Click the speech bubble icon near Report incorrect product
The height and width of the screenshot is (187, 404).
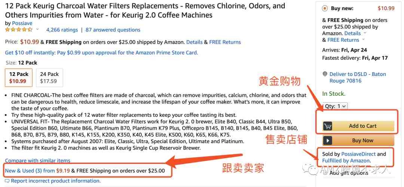[7, 181]
